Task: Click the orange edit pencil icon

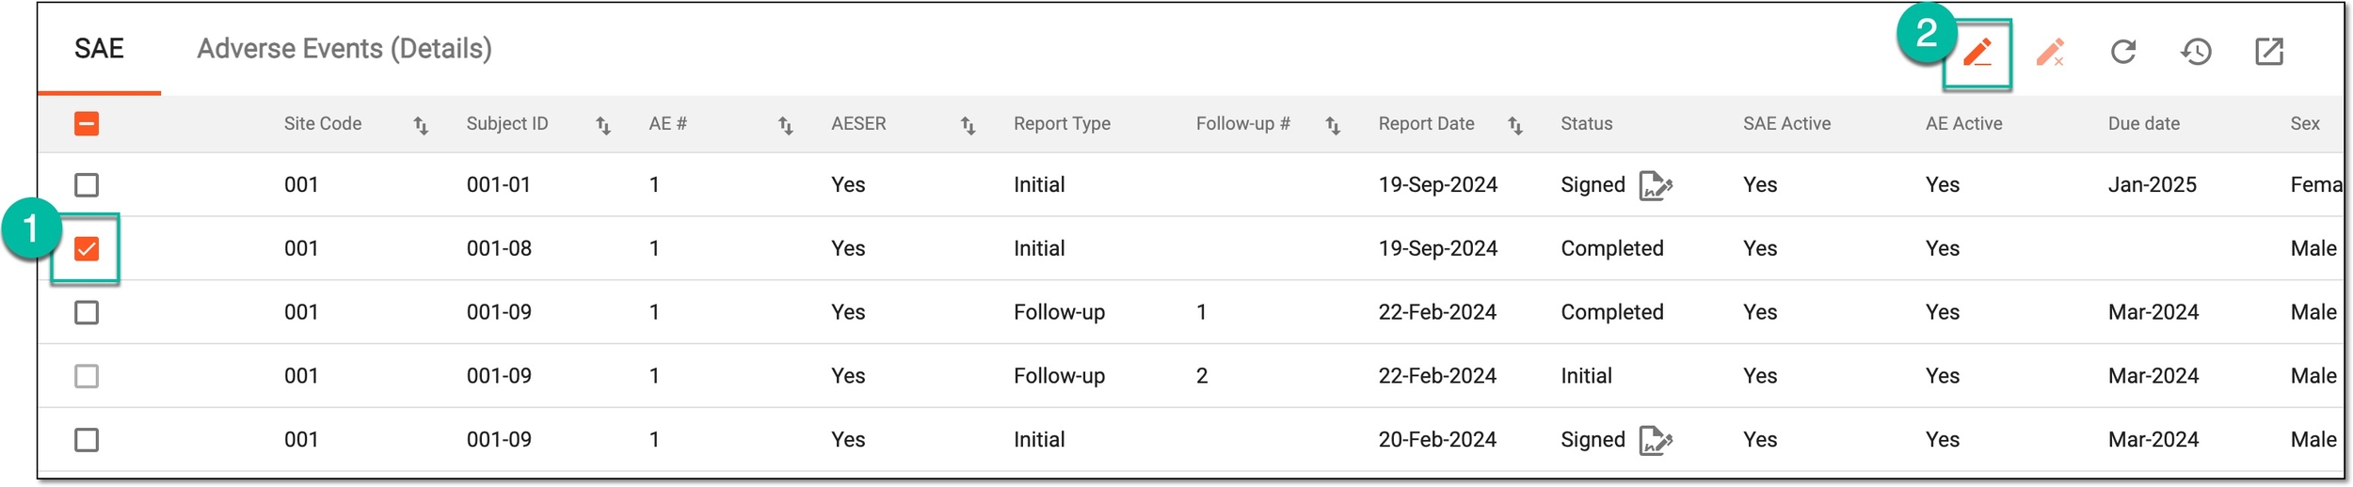Action: [x=1977, y=53]
